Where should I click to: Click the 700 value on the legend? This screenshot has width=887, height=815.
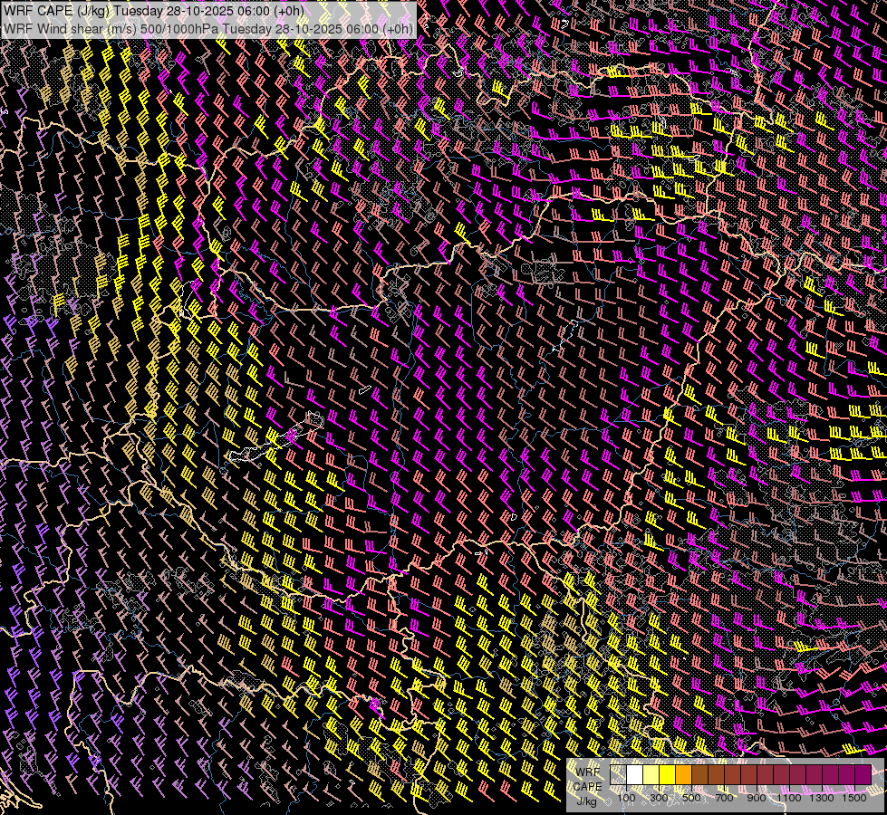(x=724, y=798)
